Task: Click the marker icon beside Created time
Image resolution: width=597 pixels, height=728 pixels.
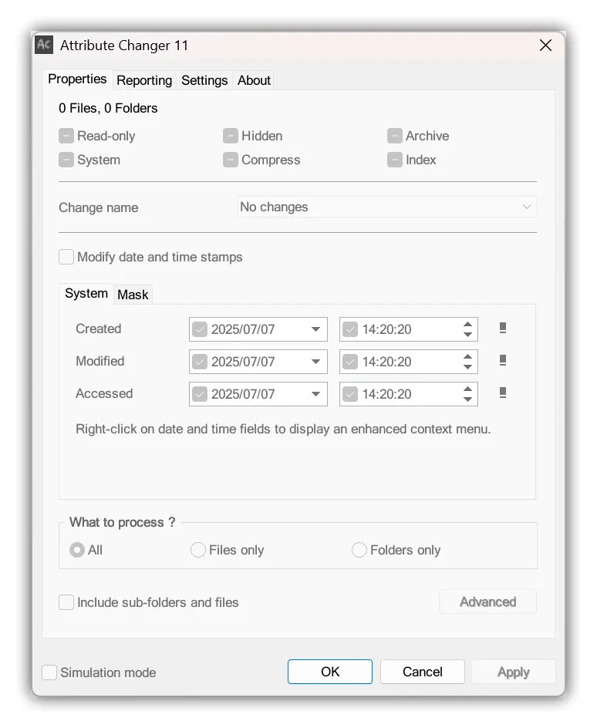Action: 502,328
